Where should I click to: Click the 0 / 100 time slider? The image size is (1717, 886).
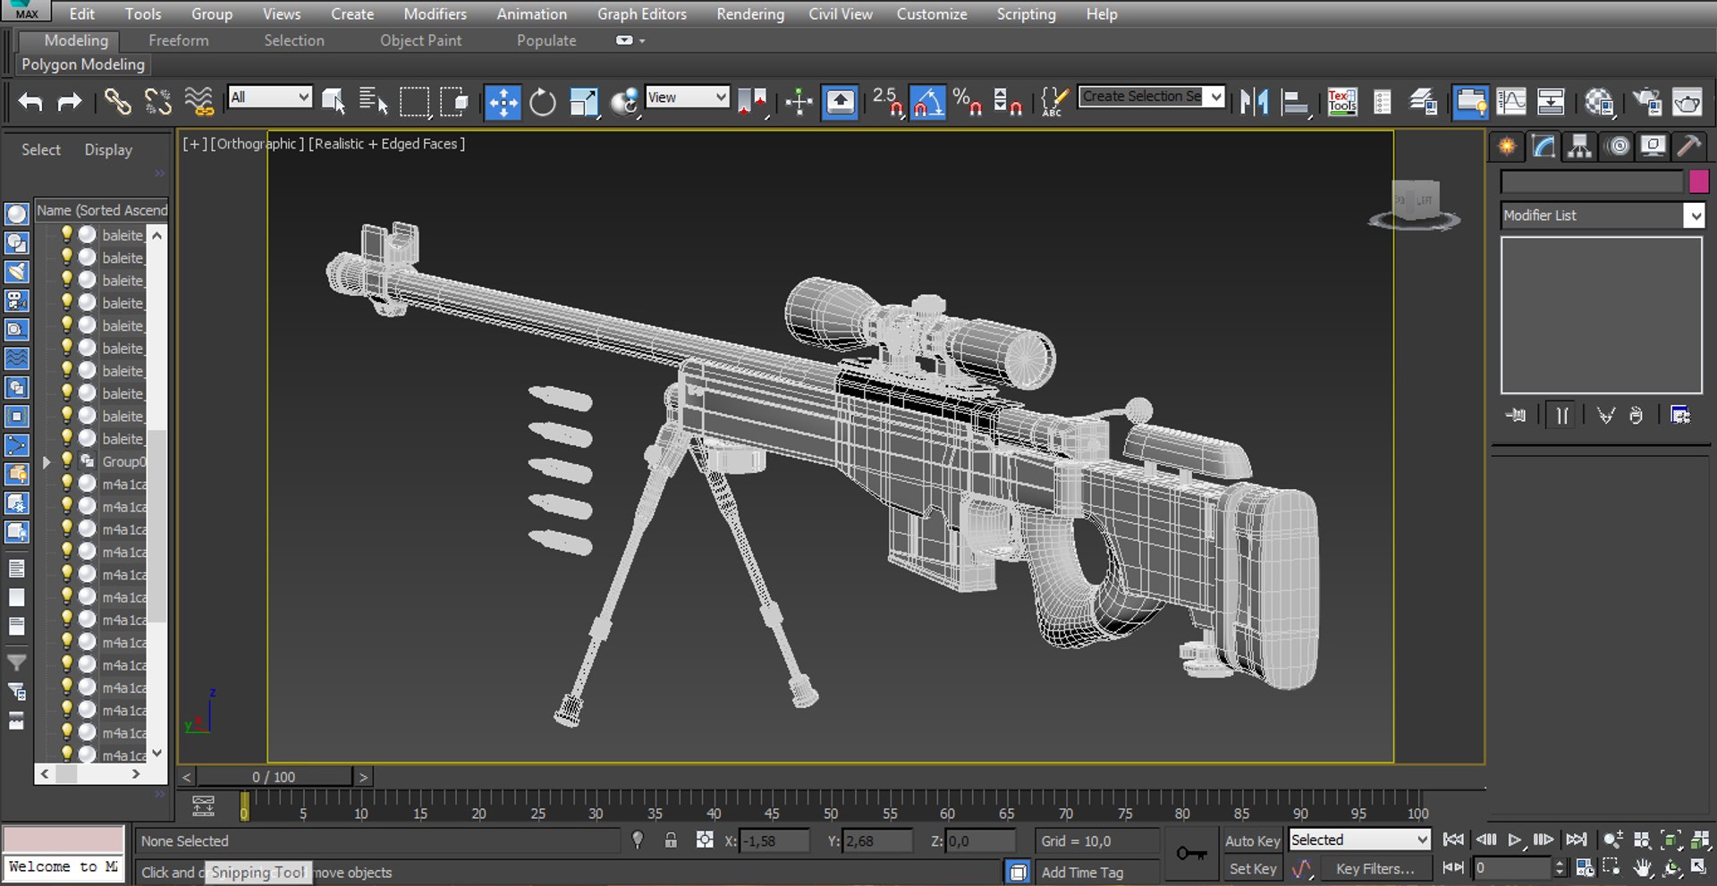pos(274,777)
